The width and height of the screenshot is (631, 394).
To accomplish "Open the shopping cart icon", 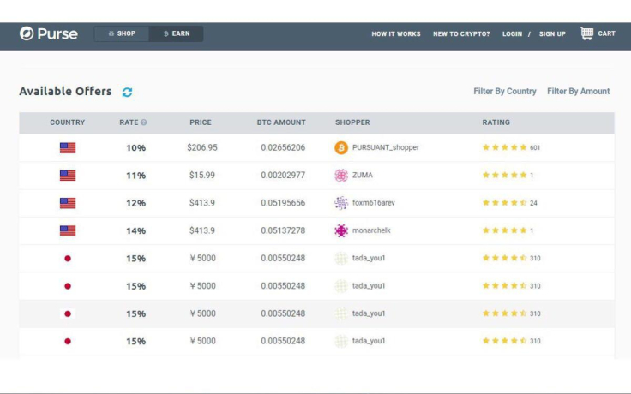I will tap(586, 33).
